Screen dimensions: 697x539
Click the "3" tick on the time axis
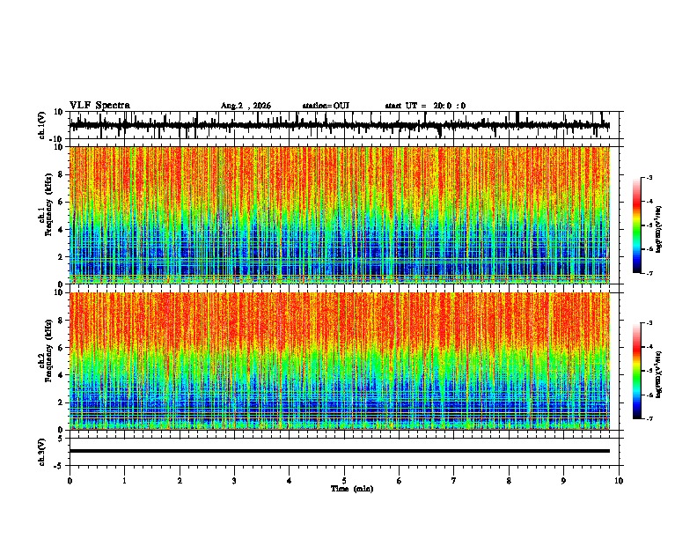[234, 481]
